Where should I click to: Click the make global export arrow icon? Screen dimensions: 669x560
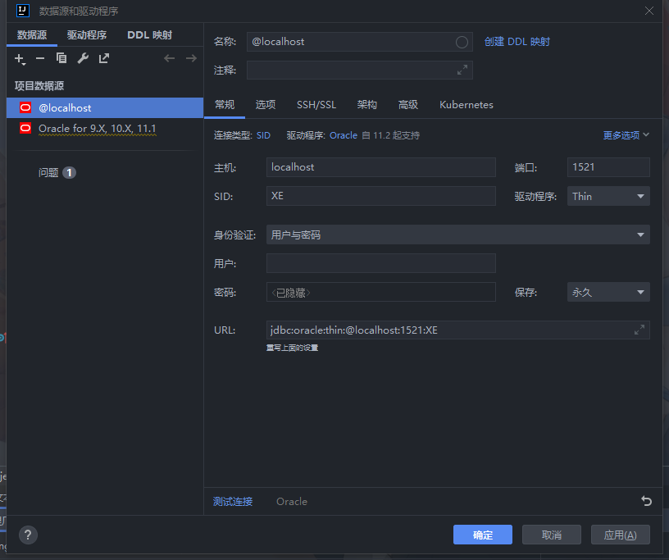(104, 58)
